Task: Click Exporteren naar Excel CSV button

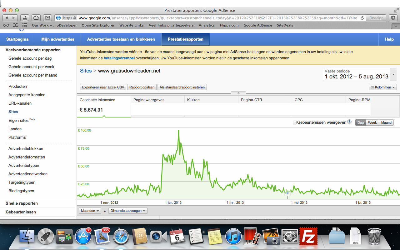Action: pyautogui.click(x=103, y=87)
